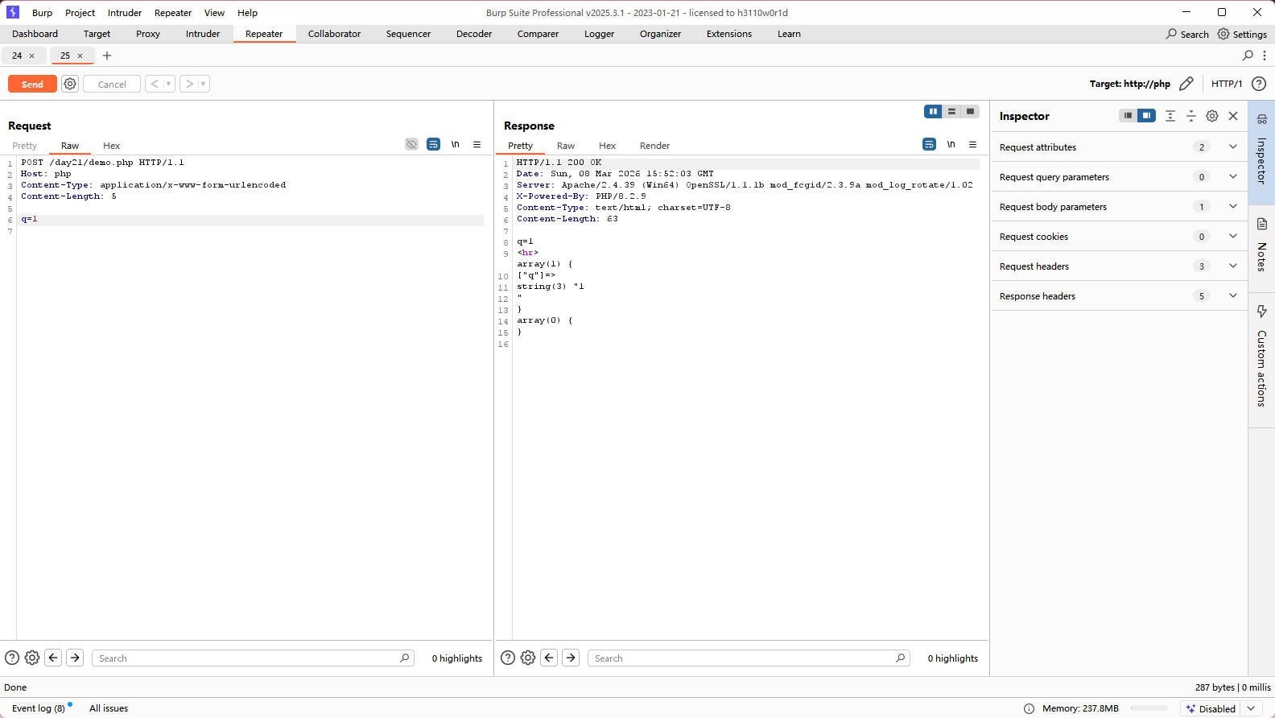Open Repeater tab settings gear beside Send
Screen dimensions: 1275x718
coord(70,84)
